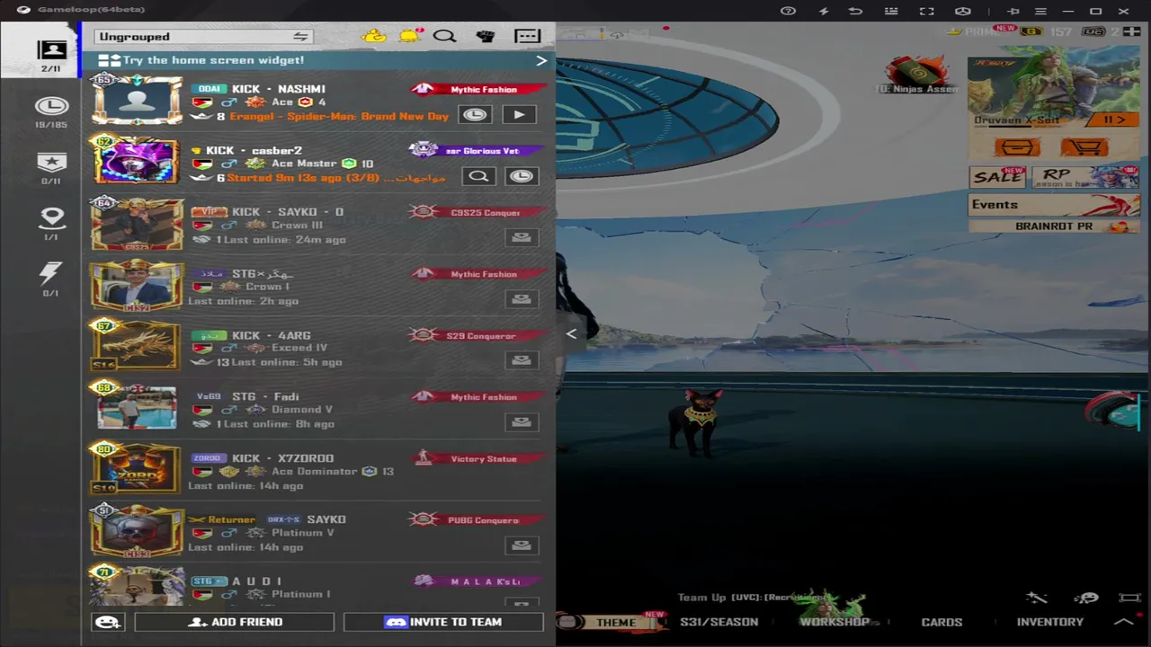Image resolution: width=1151 pixels, height=647 pixels.
Task: Open the Ninjas Assemble scroll event icon
Action: tap(917, 74)
